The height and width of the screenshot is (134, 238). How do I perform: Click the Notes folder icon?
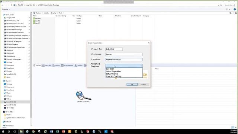[5, 77]
